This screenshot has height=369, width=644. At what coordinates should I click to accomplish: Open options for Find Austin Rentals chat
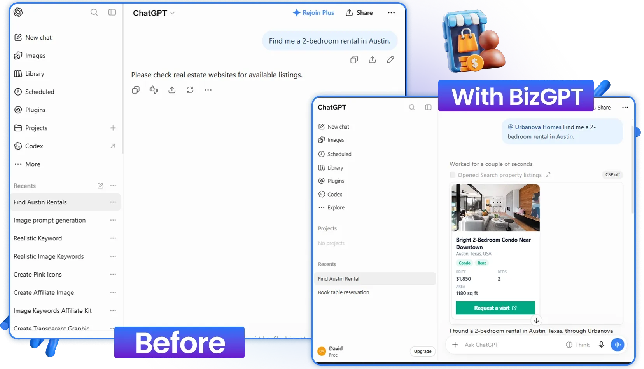pyautogui.click(x=113, y=202)
